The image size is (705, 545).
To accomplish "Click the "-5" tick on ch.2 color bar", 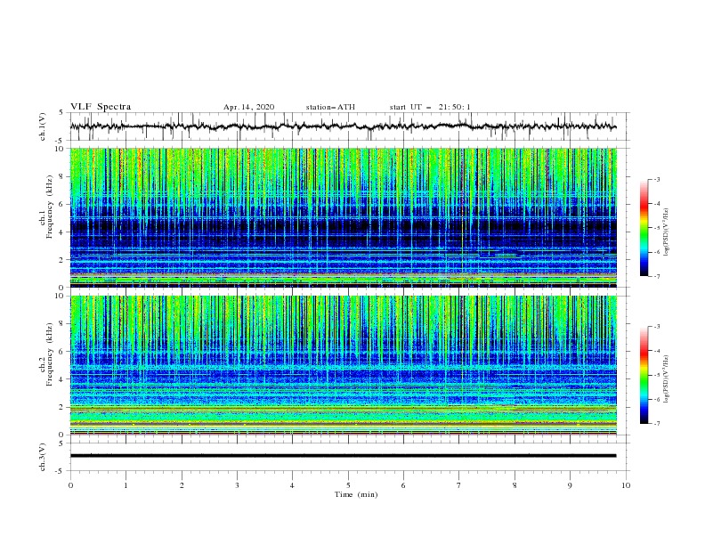I will coord(656,375).
